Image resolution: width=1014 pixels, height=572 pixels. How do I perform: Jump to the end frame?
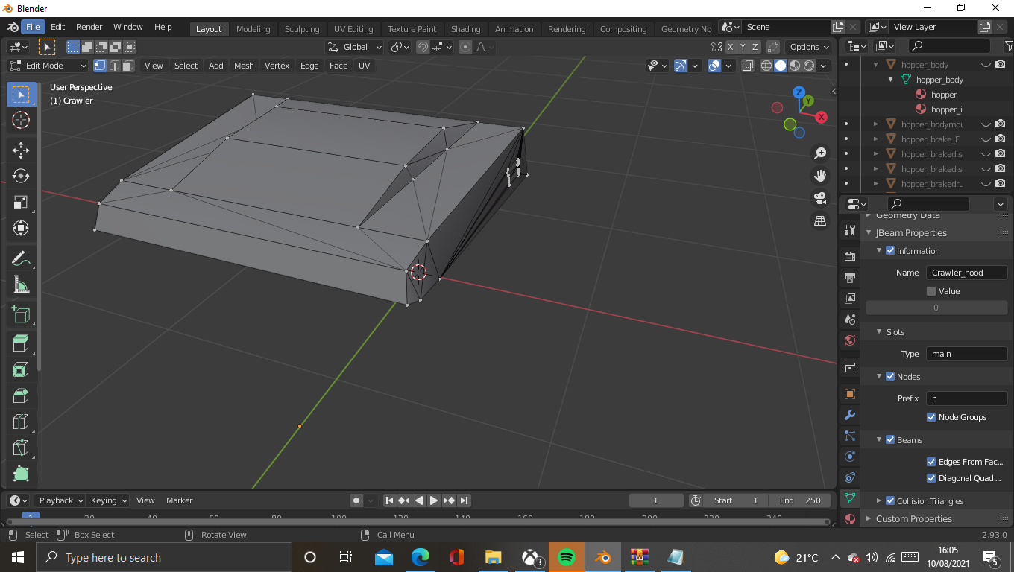(x=464, y=500)
